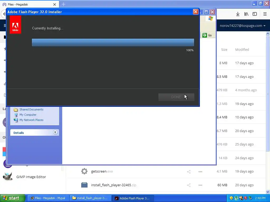Close the Explorer window behind installer
This screenshot has width=270, height=202.
click(213, 12)
